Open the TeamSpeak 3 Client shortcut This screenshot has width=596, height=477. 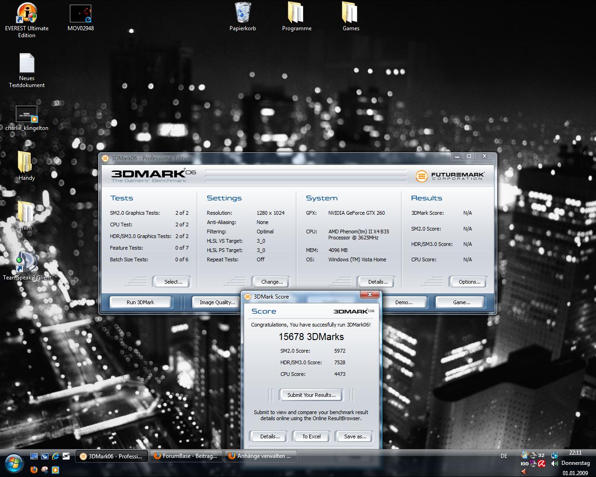point(27,266)
